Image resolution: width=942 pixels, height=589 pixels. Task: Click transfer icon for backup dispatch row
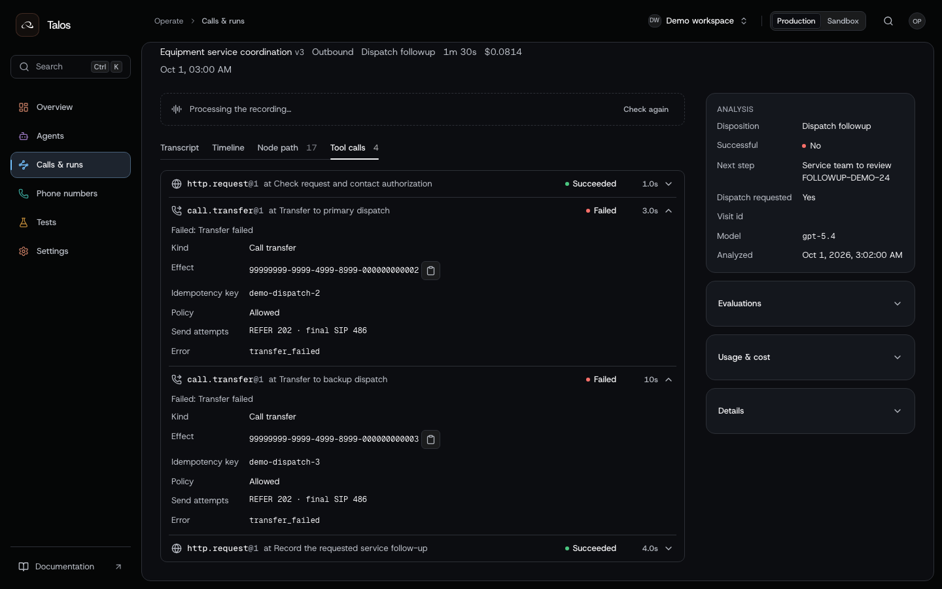click(x=177, y=380)
